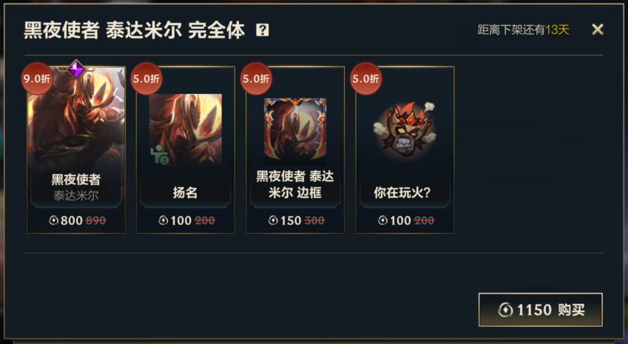Click the 距离下架还有13天 timer text

[523, 30]
